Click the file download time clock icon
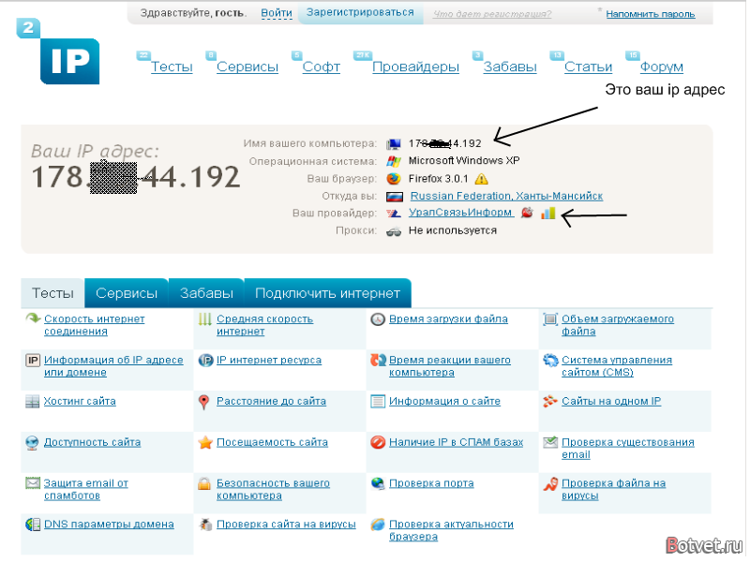Viewport: 750px width, 562px height. [x=378, y=319]
